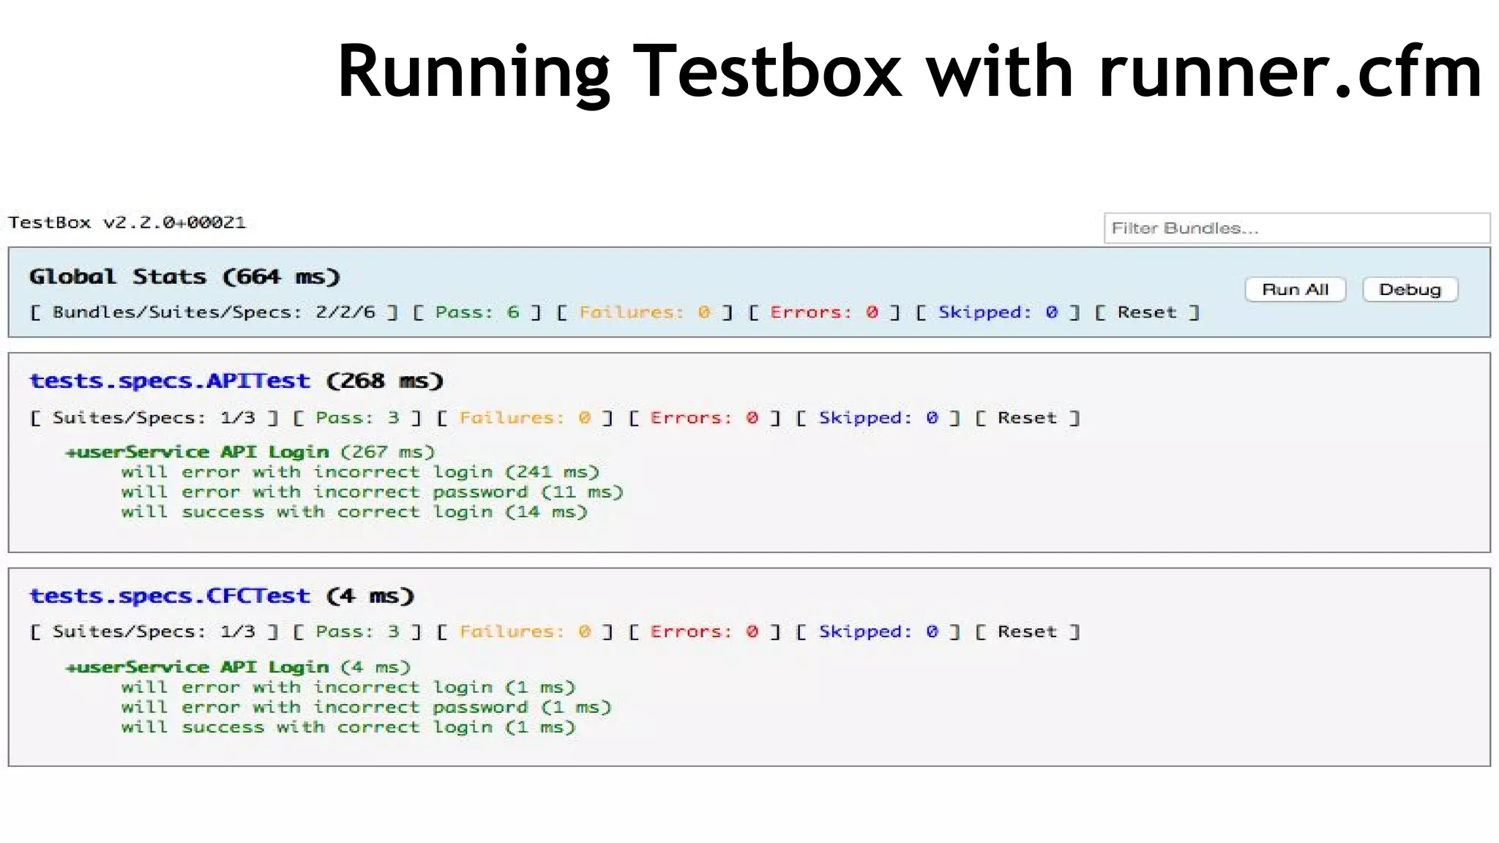This screenshot has width=1499, height=843.
Task: Open tests.specs.CFCTest bundle link
Action: coord(170,596)
